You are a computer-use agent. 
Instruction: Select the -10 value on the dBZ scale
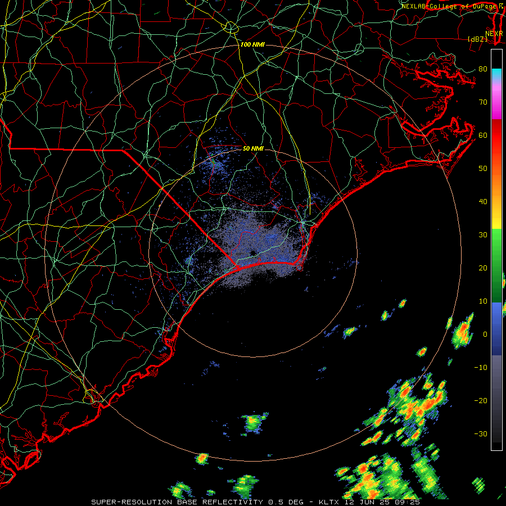coord(481,368)
